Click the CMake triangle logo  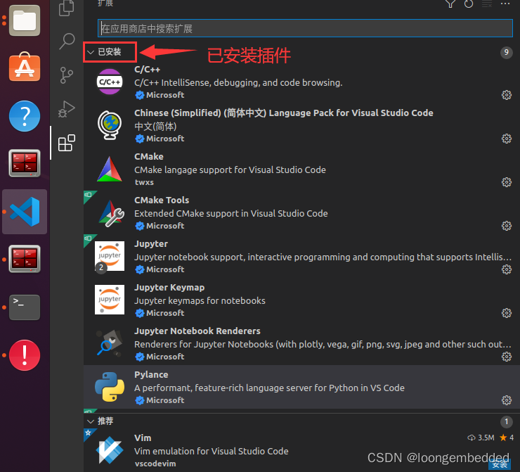pyautogui.click(x=110, y=169)
